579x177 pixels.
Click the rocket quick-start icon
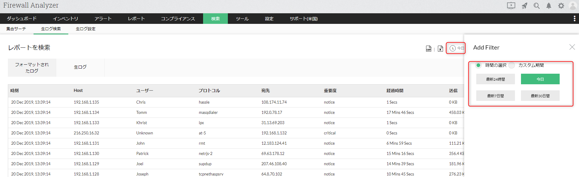pos(525,6)
